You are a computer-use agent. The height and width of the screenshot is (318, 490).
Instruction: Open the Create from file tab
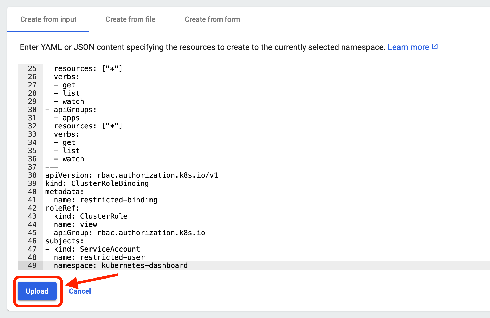tap(130, 19)
